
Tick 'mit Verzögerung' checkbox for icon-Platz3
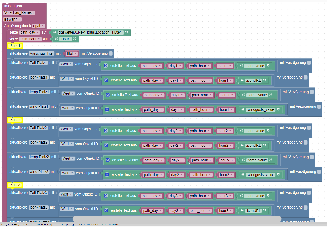pyautogui.click(x=305, y=207)
